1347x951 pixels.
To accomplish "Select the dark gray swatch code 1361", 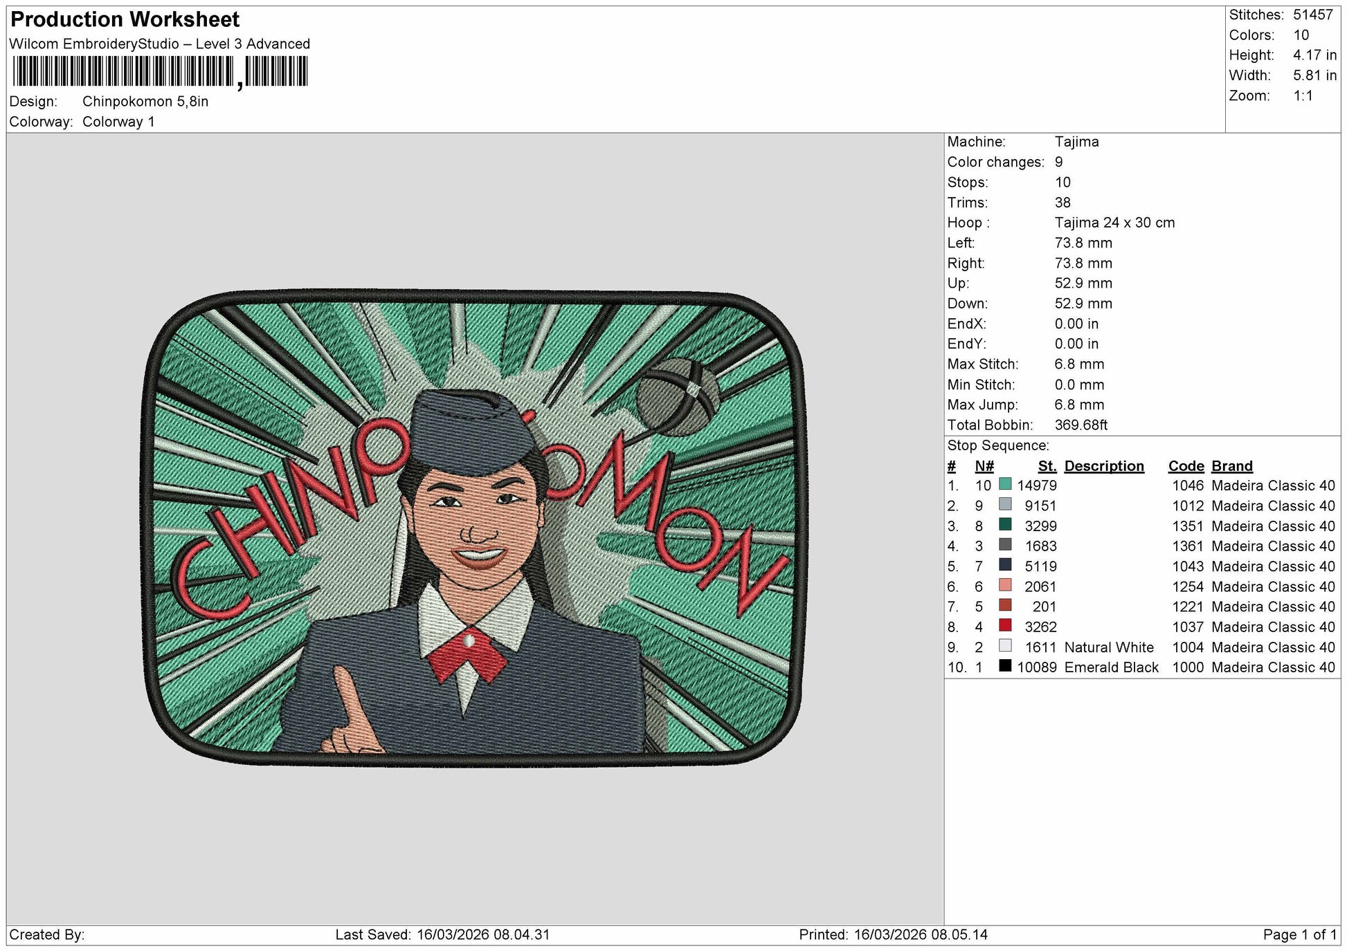I will coord(1005,545).
